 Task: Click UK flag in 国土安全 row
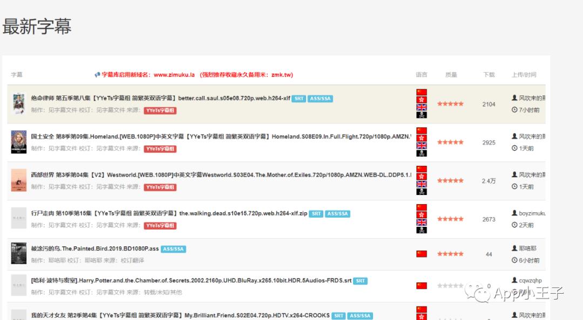pos(422,145)
